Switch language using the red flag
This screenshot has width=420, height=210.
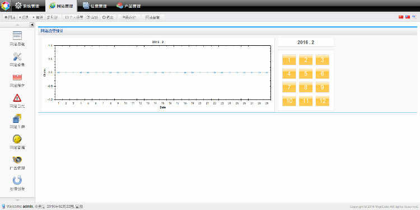coord(401,17)
